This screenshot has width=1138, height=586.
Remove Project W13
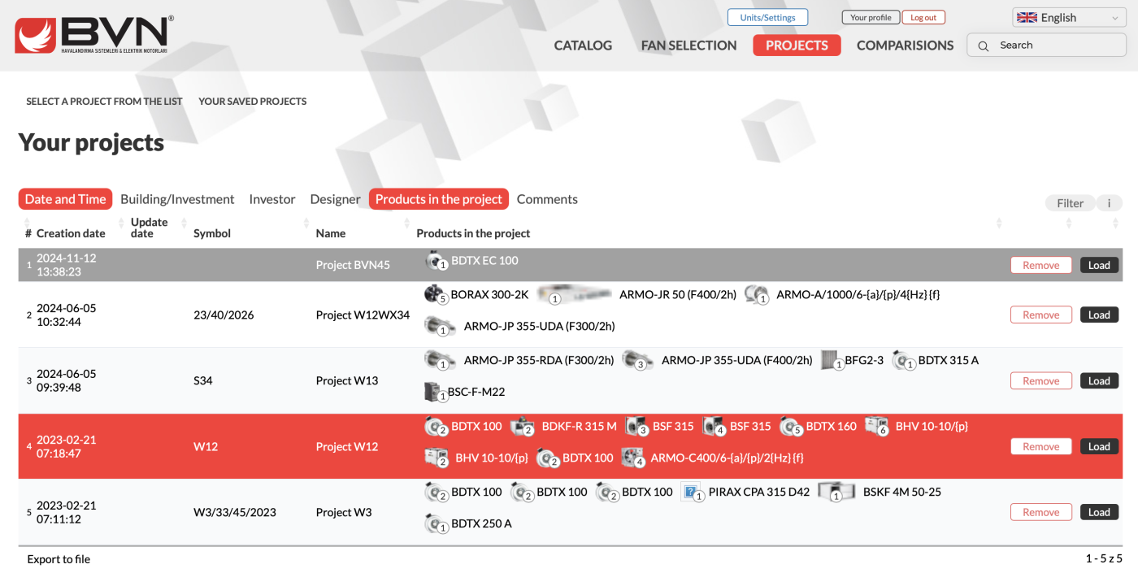pyautogui.click(x=1040, y=380)
